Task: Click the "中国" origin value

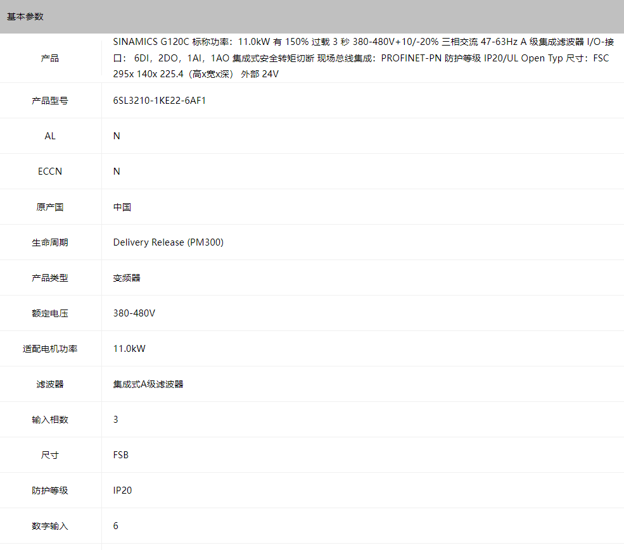Action: [x=122, y=207]
